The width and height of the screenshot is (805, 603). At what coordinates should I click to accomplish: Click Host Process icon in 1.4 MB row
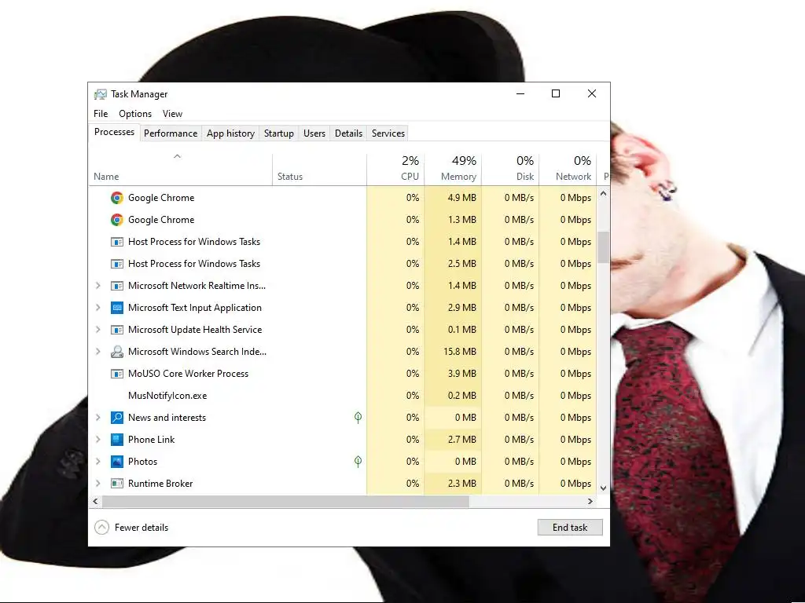(x=117, y=242)
